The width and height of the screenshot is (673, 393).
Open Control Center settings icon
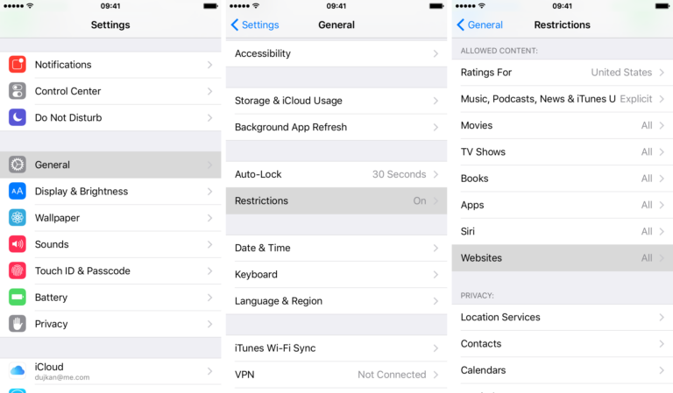tap(18, 91)
